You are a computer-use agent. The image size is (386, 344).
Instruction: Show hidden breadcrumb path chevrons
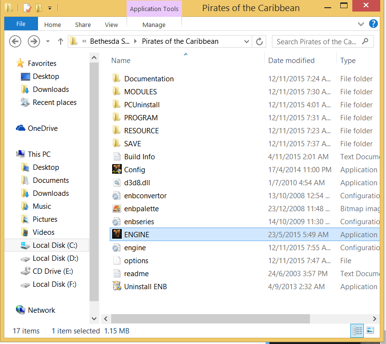84,41
